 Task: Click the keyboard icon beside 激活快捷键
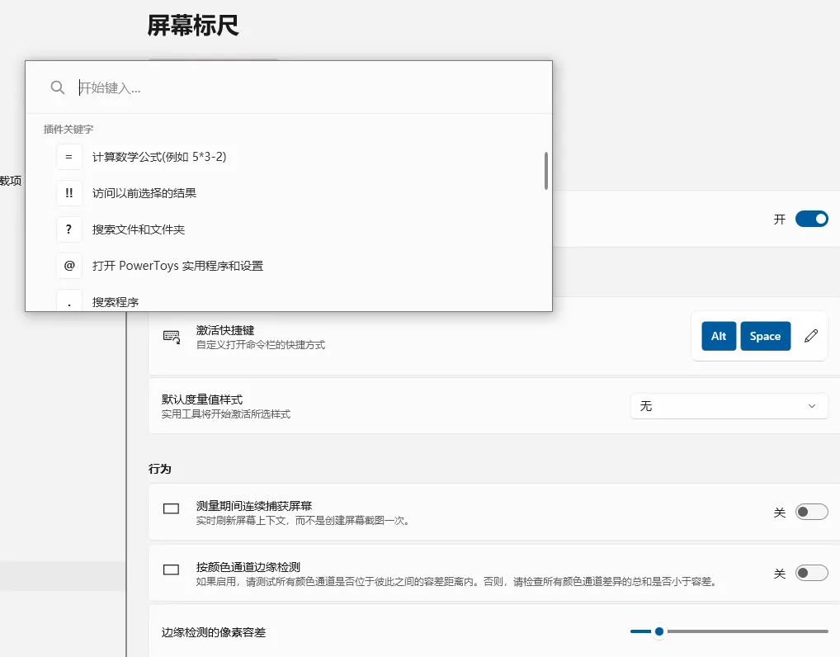click(172, 337)
